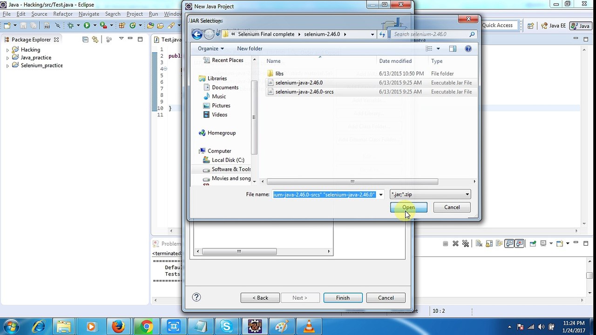
Task: Click the New Java Class green C icon
Action: (x=133, y=26)
